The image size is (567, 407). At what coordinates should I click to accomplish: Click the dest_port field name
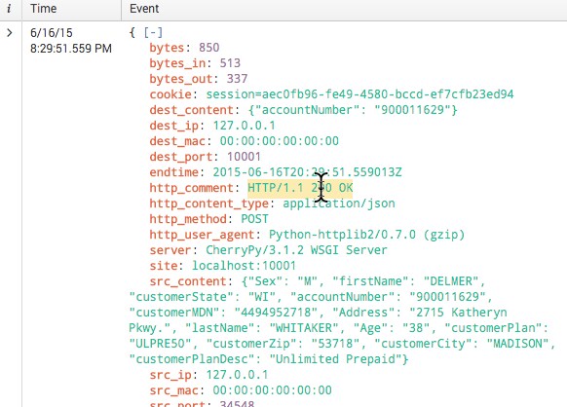pos(181,157)
